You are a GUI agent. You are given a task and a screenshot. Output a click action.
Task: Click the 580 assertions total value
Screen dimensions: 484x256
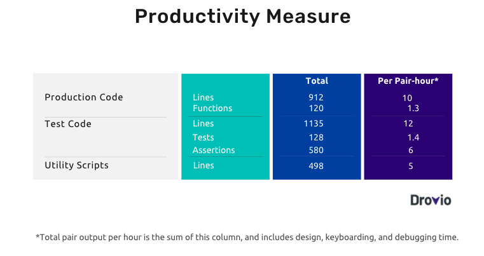[316, 150]
